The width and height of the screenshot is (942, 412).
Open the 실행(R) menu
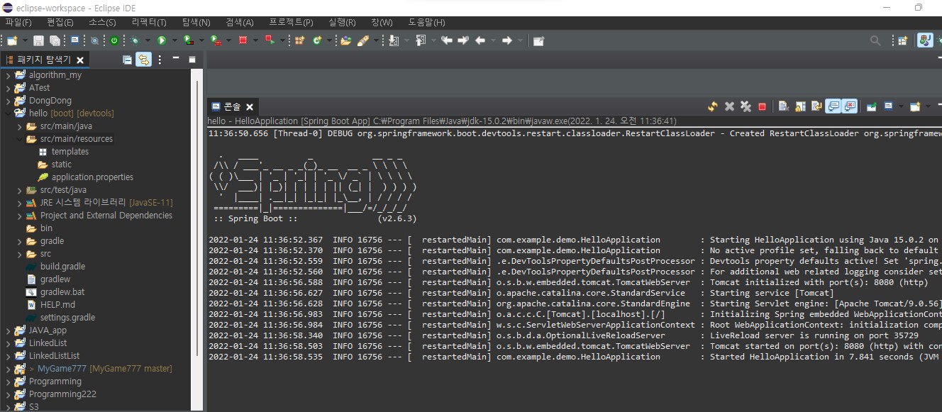point(343,22)
